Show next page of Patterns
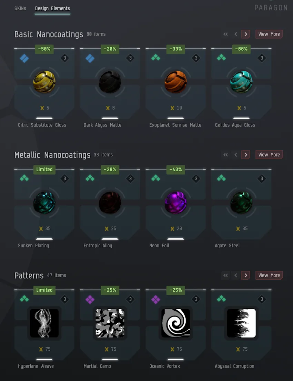The width and height of the screenshot is (293, 381). (245, 275)
